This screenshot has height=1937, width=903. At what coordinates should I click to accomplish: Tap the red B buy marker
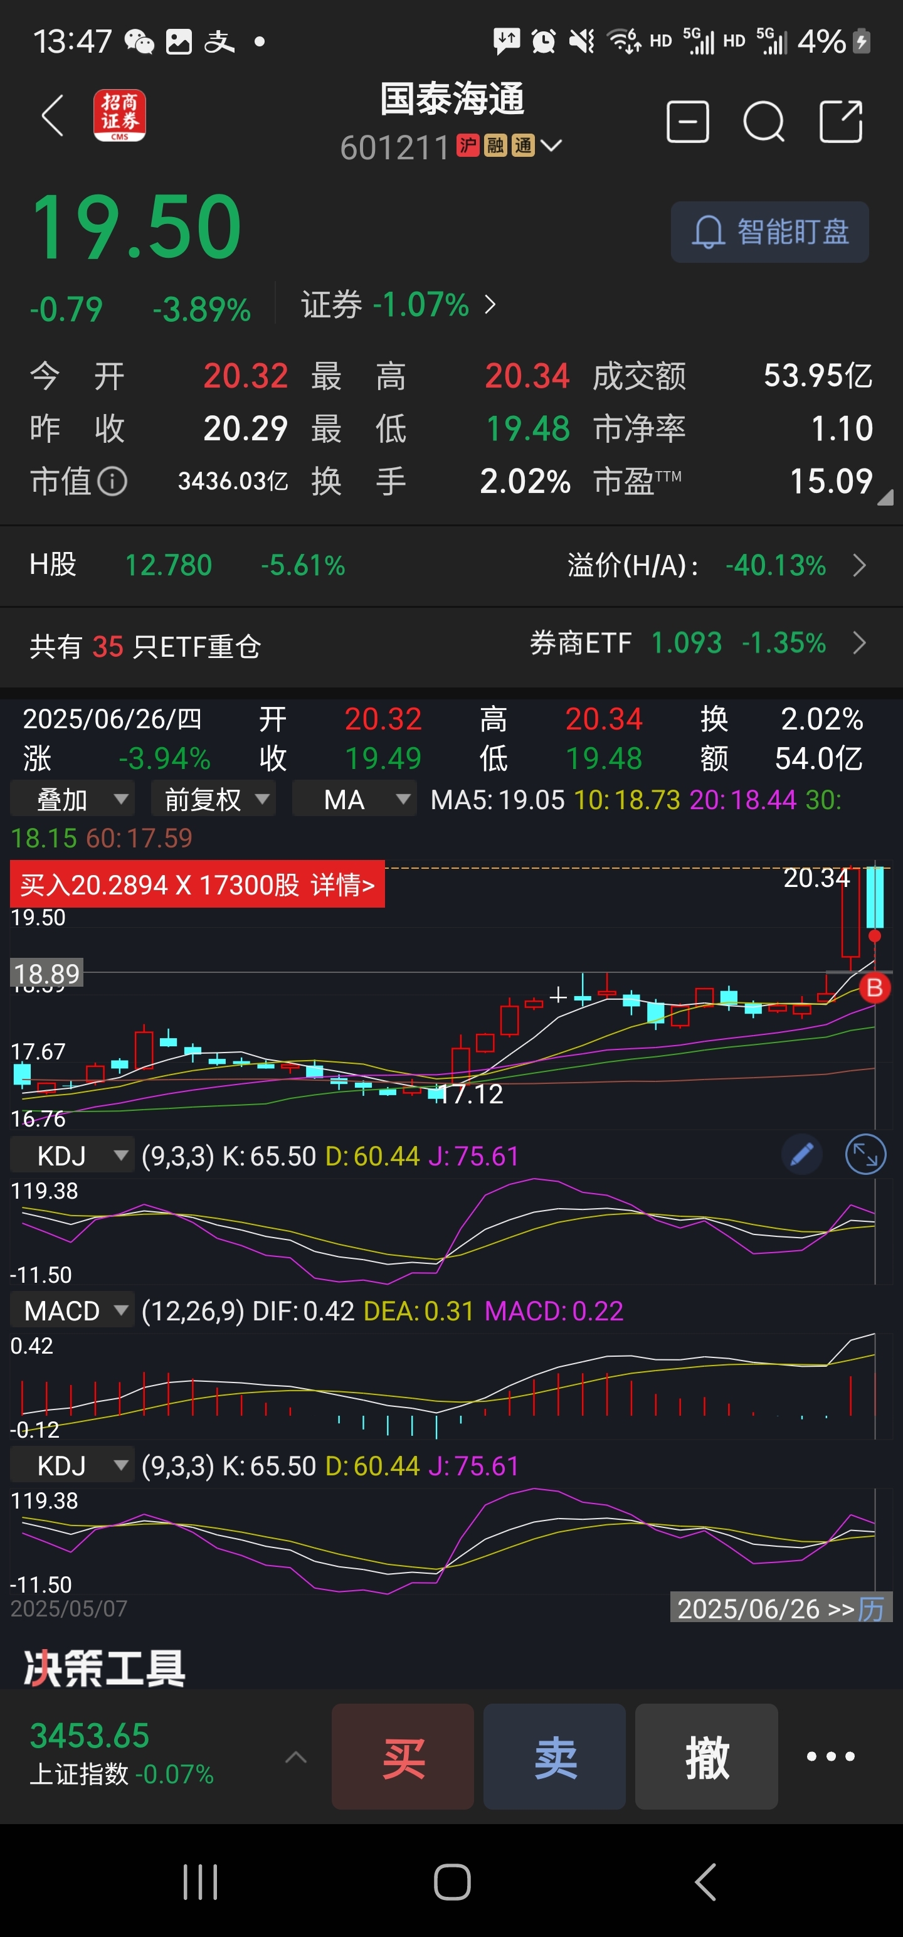[x=874, y=987]
